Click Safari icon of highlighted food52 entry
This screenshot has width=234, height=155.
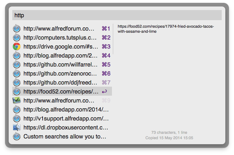click(17, 91)
